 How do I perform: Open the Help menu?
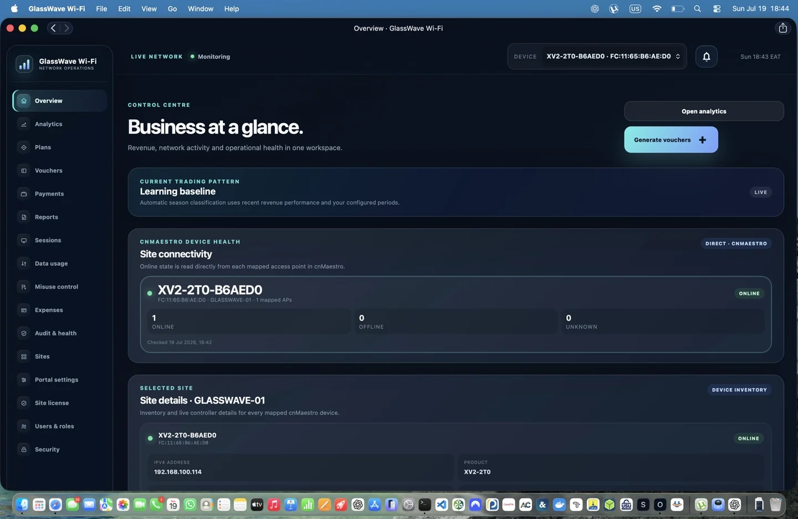pos(232,9)
